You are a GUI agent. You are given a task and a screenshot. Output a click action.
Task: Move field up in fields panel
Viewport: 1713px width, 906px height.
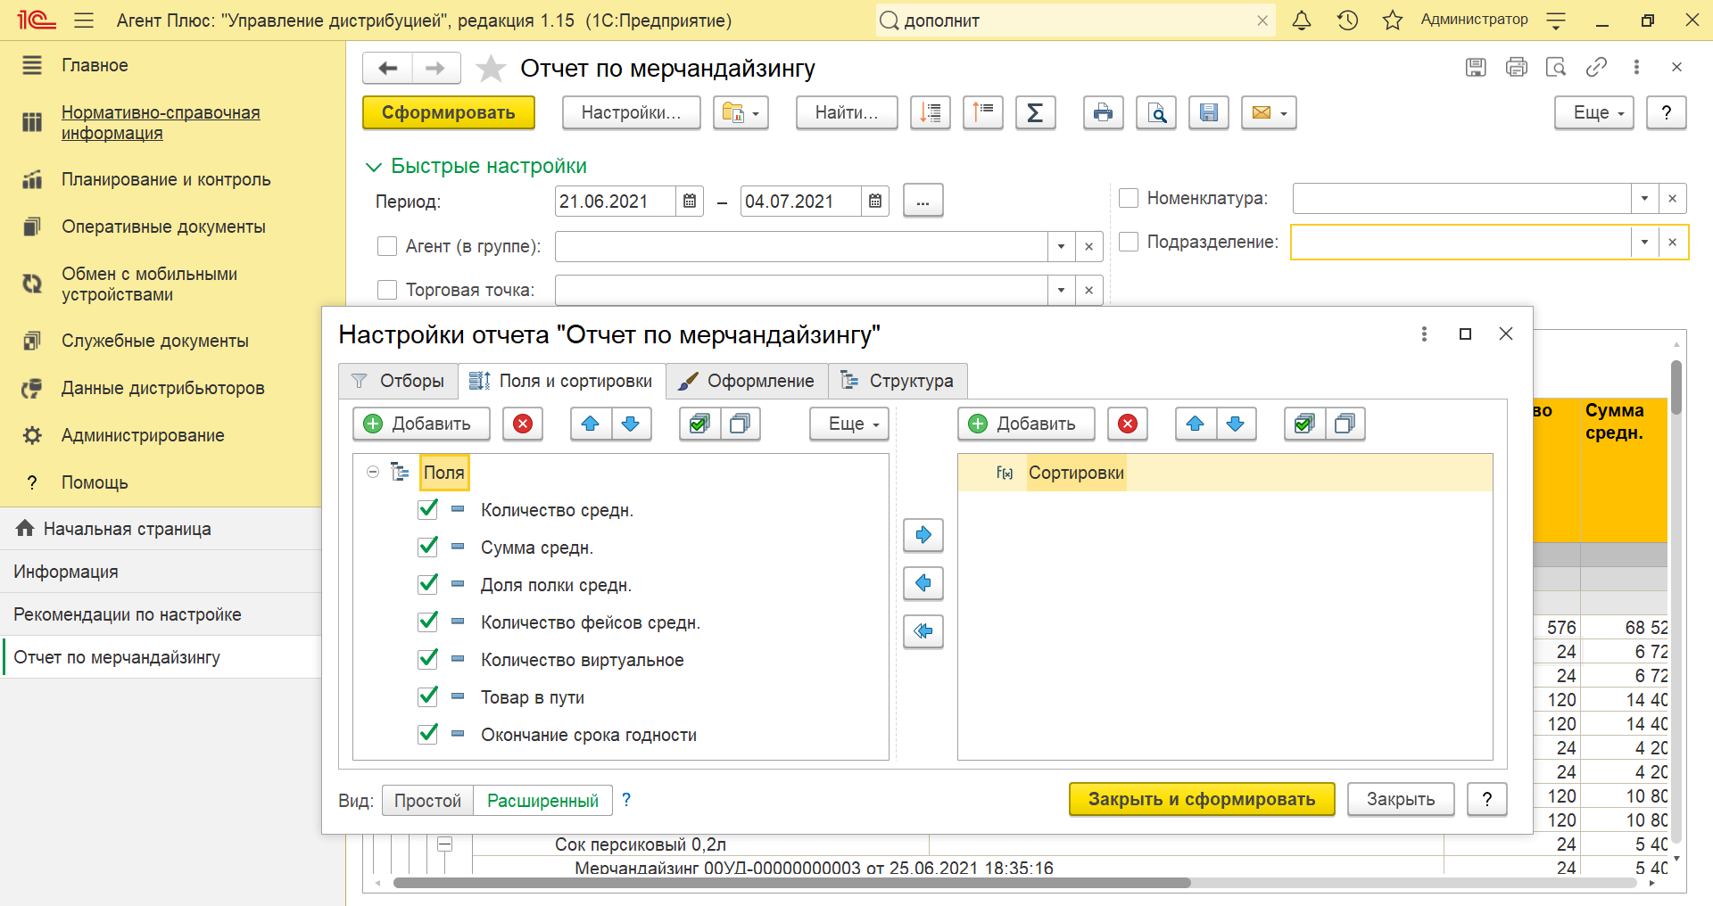(591, 424)
